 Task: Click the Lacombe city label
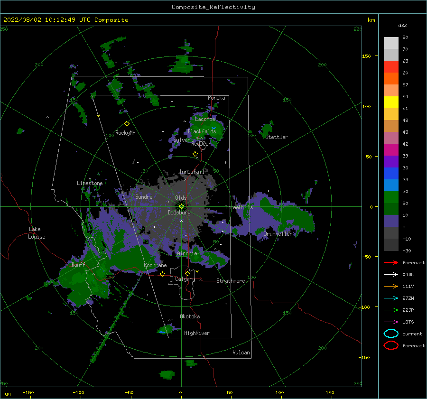[x=205, y=119]
